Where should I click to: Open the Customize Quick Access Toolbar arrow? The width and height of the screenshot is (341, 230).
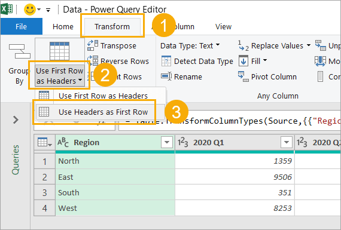tap(48, 10)
